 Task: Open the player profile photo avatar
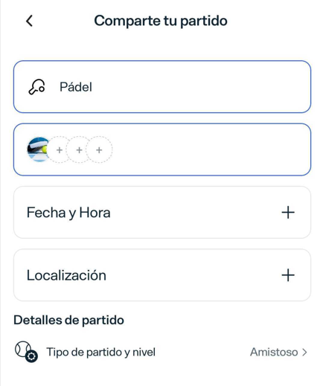[38, 149]
